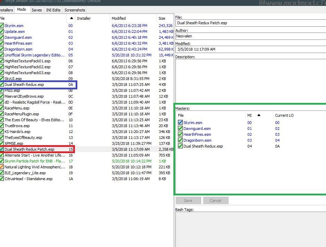Toggle checkbox for Skyrim.esm in mods list
Image resolution: width=326 pixels, height=247 pixels.
(x=2, y=26)
